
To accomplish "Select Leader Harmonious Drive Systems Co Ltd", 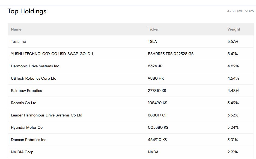I will [46, 115].
